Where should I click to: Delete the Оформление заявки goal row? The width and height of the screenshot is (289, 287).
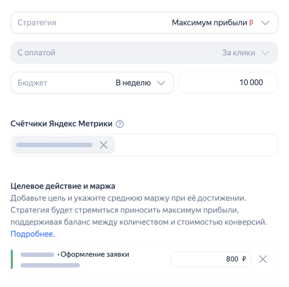263,259
